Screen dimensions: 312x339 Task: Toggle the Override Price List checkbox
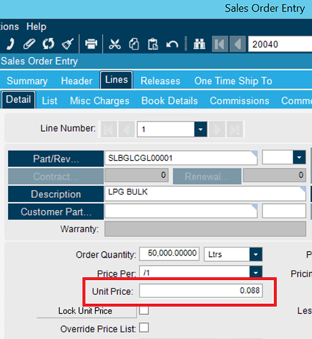tap(144, 327)
